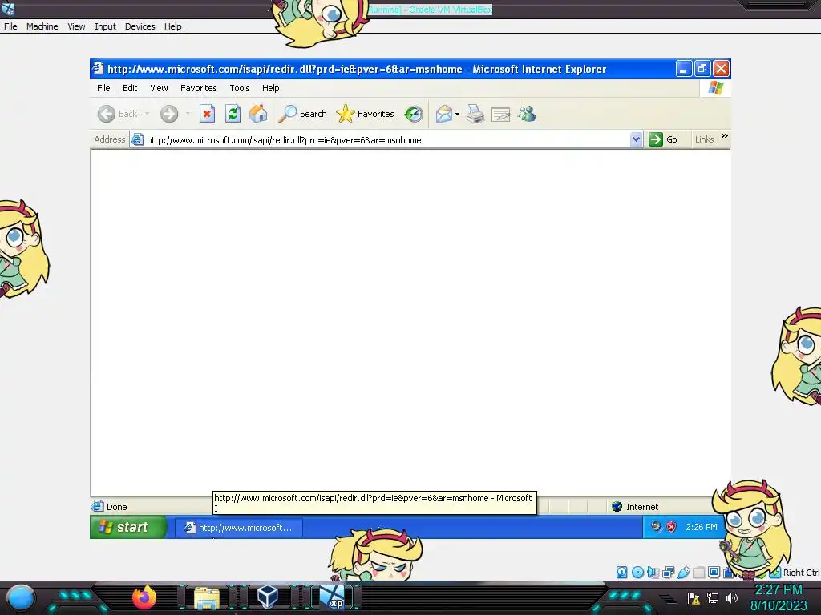Select the XP virtual machine taskbar icon
821x615 pixels.
[332, 597]
